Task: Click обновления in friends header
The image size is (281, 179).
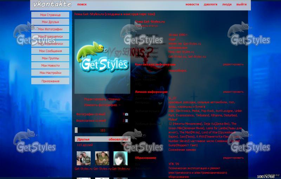Action: tap(118, 139)
